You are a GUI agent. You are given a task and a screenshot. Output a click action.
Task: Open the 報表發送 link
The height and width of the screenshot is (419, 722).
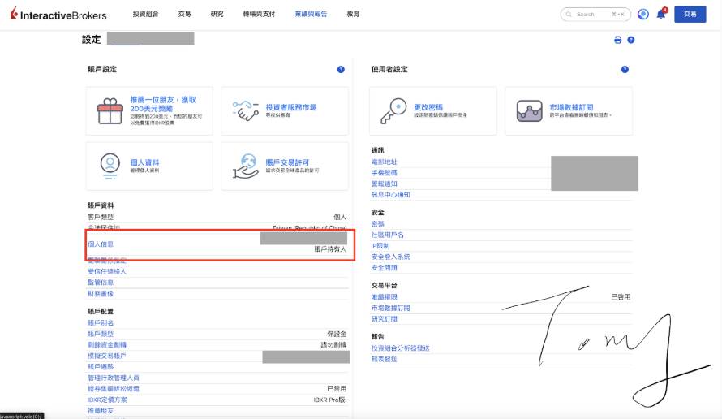click(384, 360)
